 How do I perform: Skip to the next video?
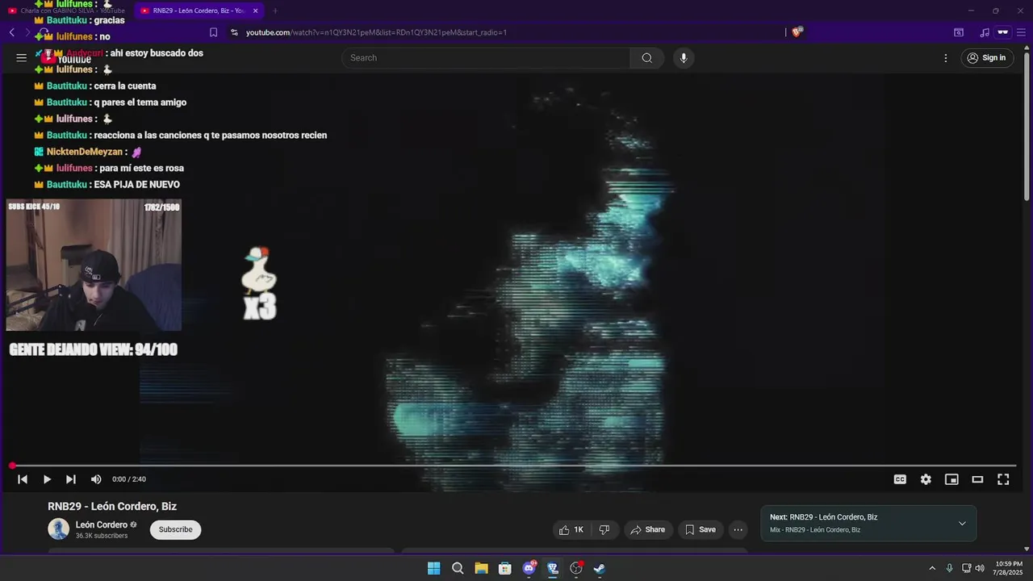click(71, 479)
